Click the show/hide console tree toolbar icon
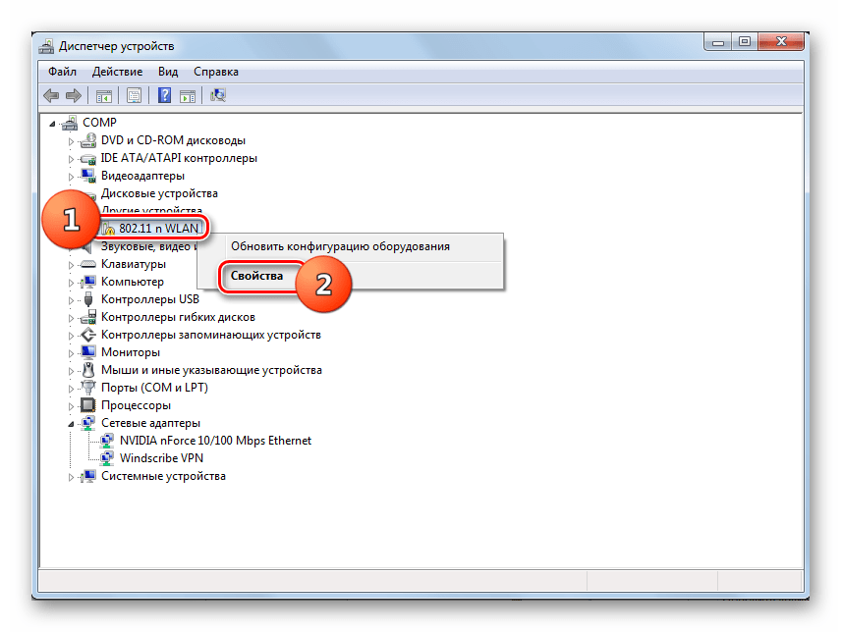Viewport: 841px width, 632px height. tap(103, 96)
